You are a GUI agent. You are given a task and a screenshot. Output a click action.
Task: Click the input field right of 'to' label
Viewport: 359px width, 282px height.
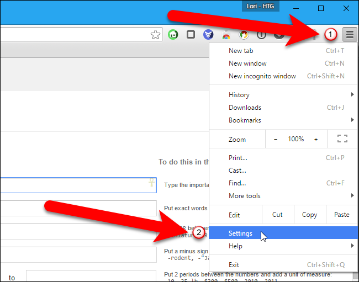click(x=91, y=275)
